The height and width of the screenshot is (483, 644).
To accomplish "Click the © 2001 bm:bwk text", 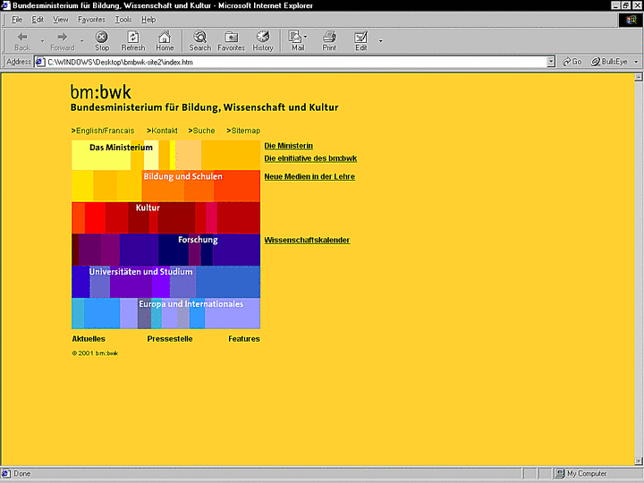I will [x=95, y=353].
